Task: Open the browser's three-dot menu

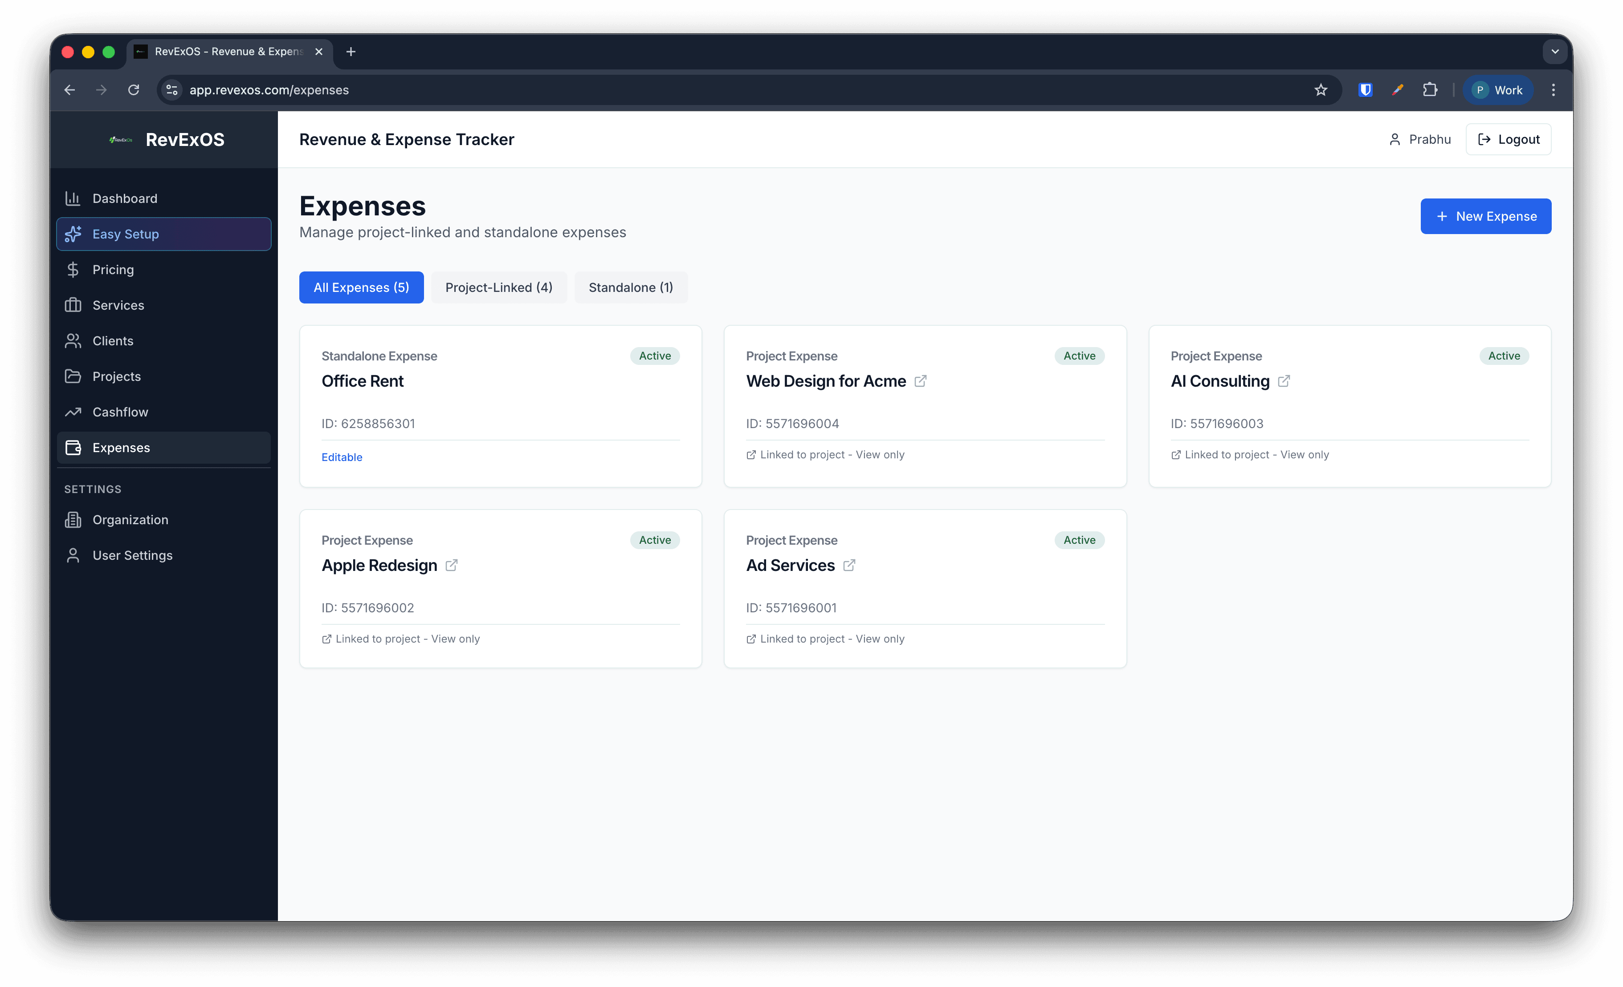Action: [x=1553, y=89]
